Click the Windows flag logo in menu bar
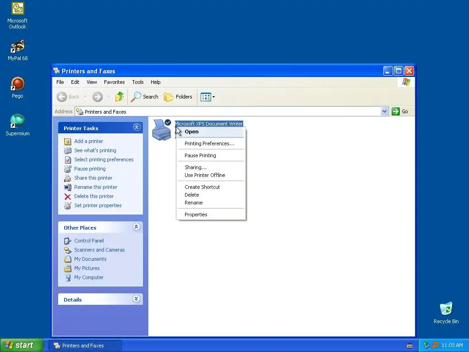Image resolution: width=469 pixels, height=352 pixels. [x=406, y=82]
